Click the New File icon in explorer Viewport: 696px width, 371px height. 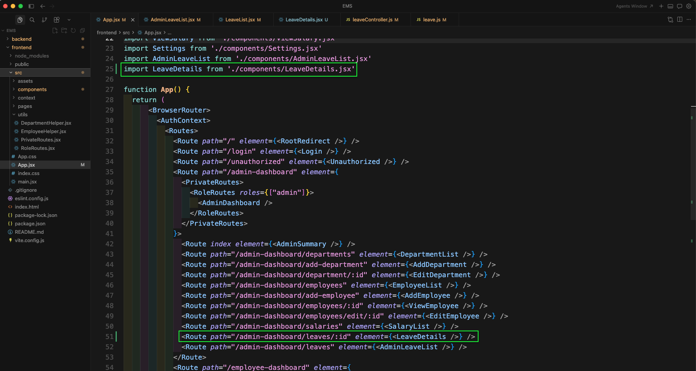click(55, 31)
